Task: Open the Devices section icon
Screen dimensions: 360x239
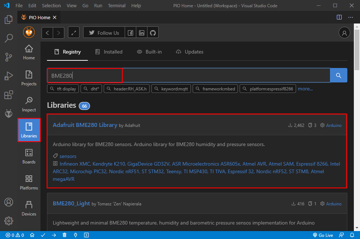Action: point(29,208)
